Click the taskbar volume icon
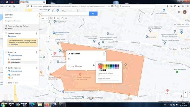 click(177, 105)
